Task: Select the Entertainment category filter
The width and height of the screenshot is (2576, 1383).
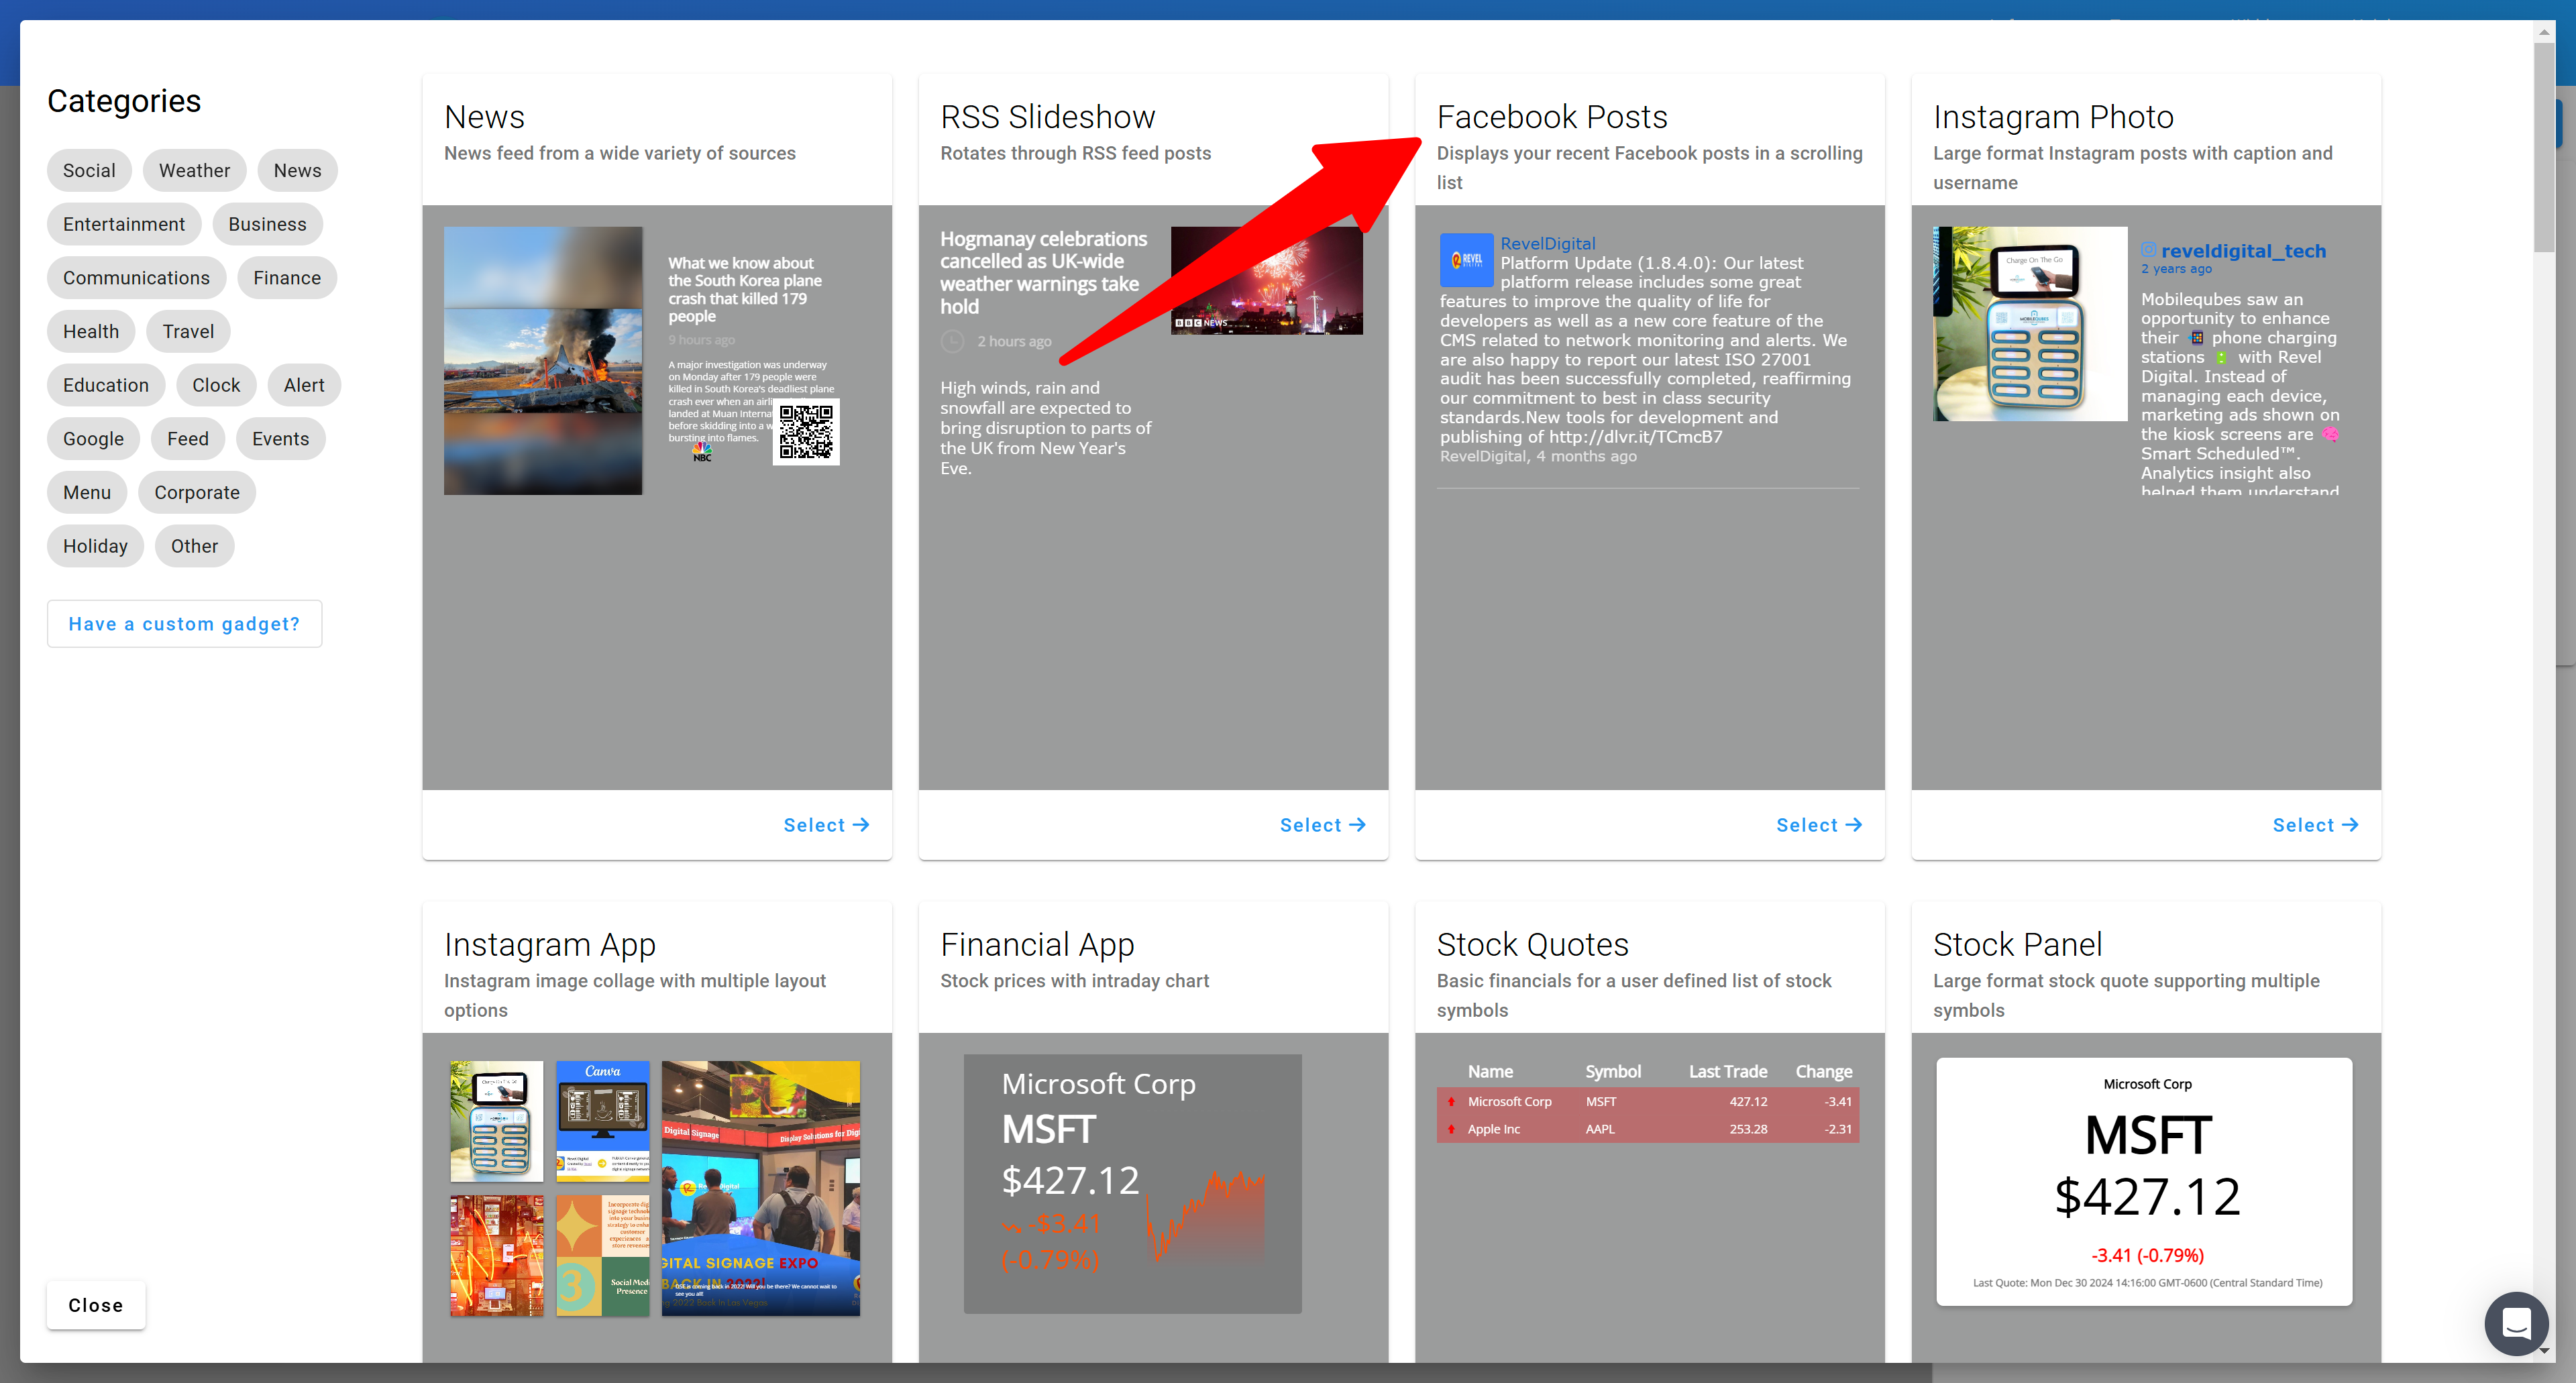Action: pyautogui.click(x=124, y=224)
